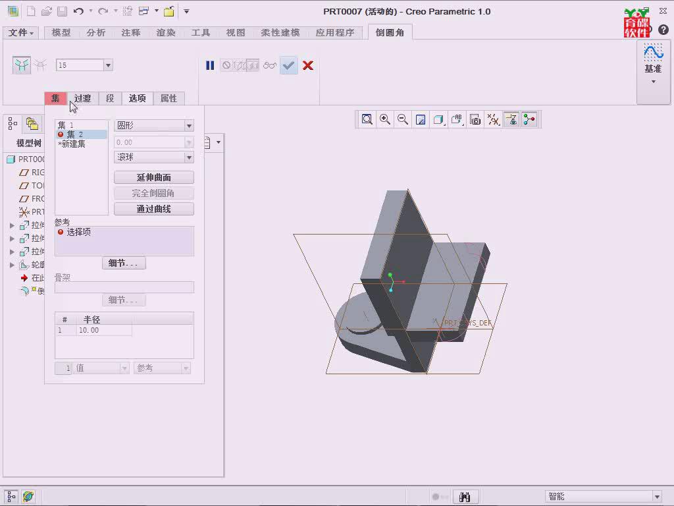Image resolution: width=674 pixels, height=506 pixels.
Task: Accept the round feature with the checkmark
Action: pos(288,65)
